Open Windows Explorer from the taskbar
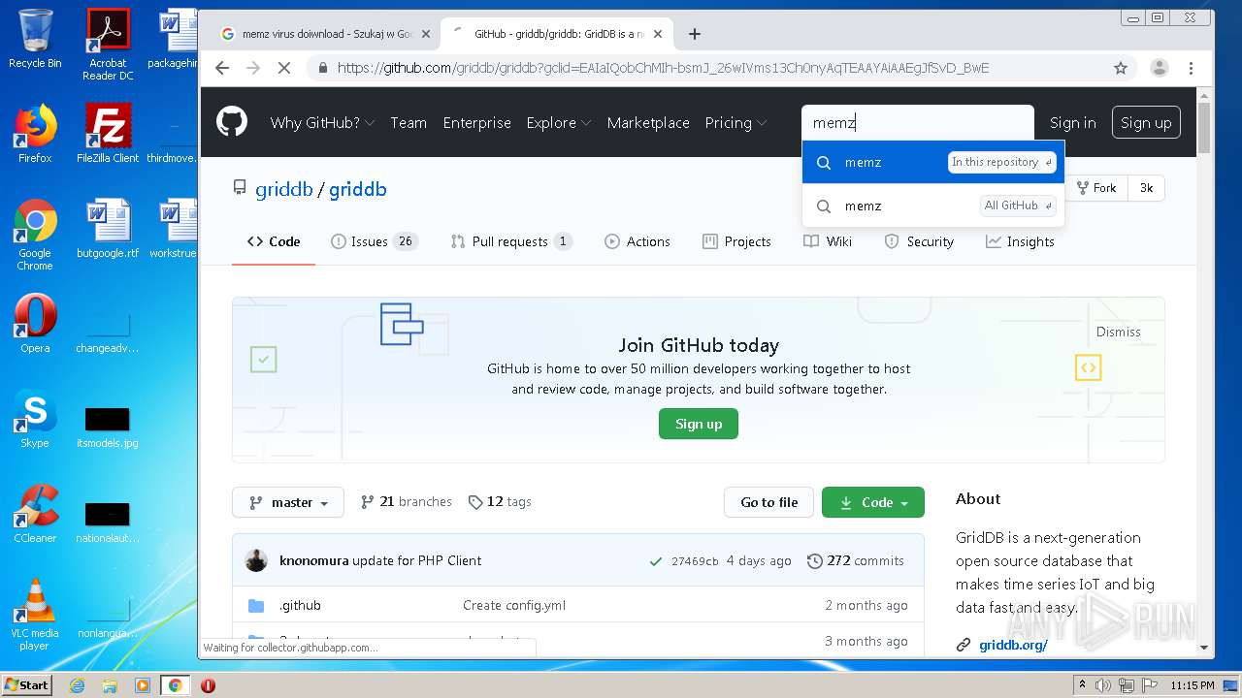The width and height of the screenshot is (1242, 698). (x=110, y=685)
